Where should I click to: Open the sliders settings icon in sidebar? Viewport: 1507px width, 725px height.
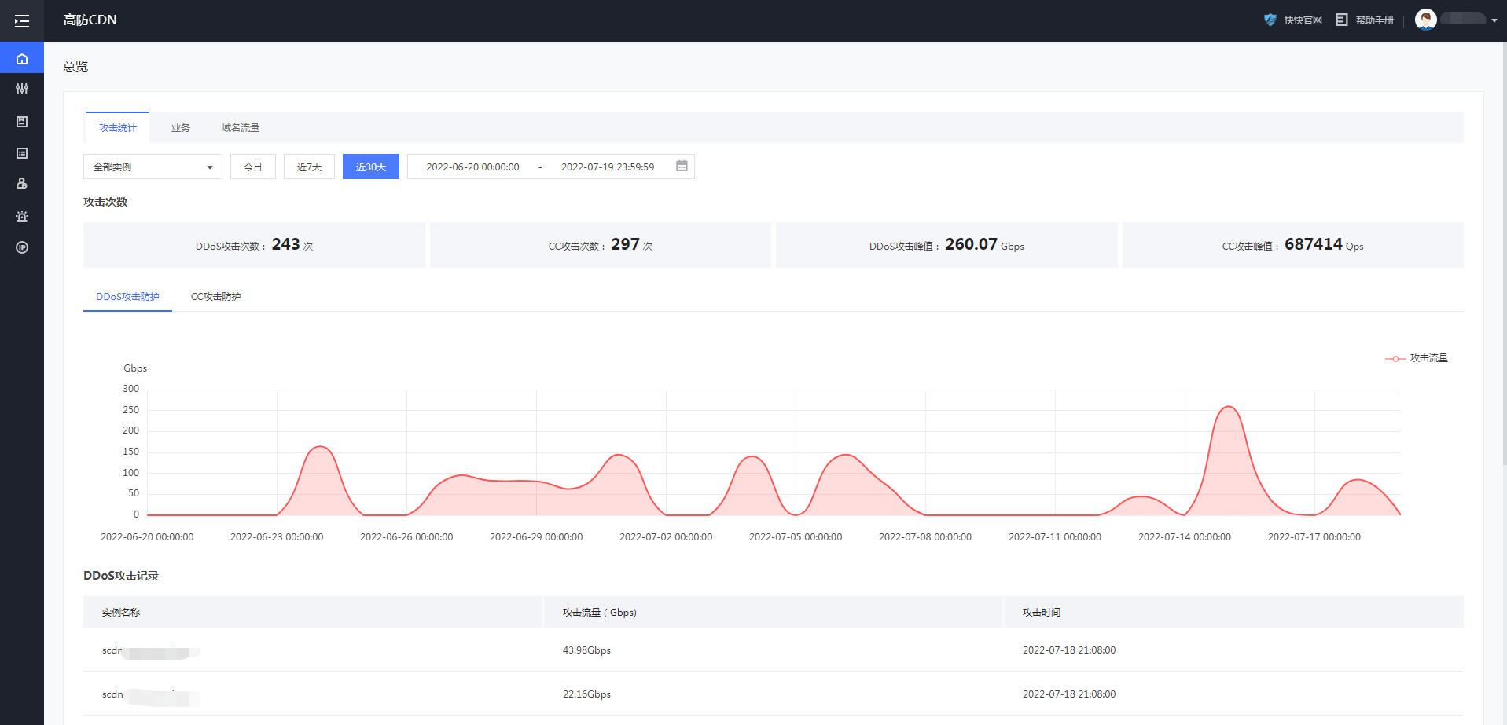point(22,90)
